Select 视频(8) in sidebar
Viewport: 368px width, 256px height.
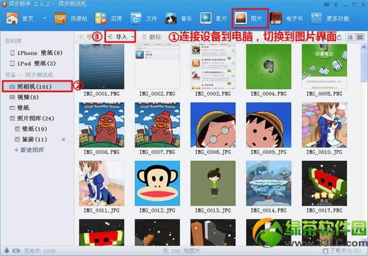click(25, 97)
